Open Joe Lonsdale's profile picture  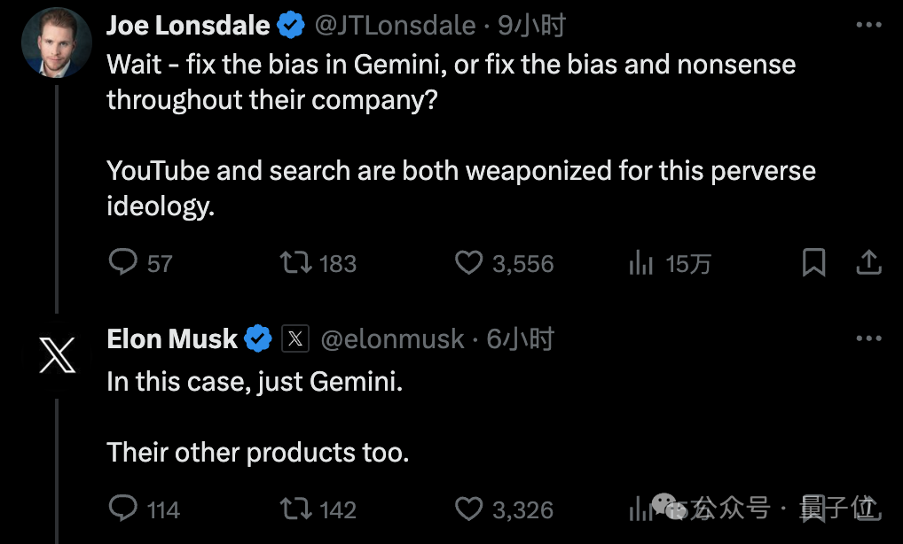[x=57, y=43]
